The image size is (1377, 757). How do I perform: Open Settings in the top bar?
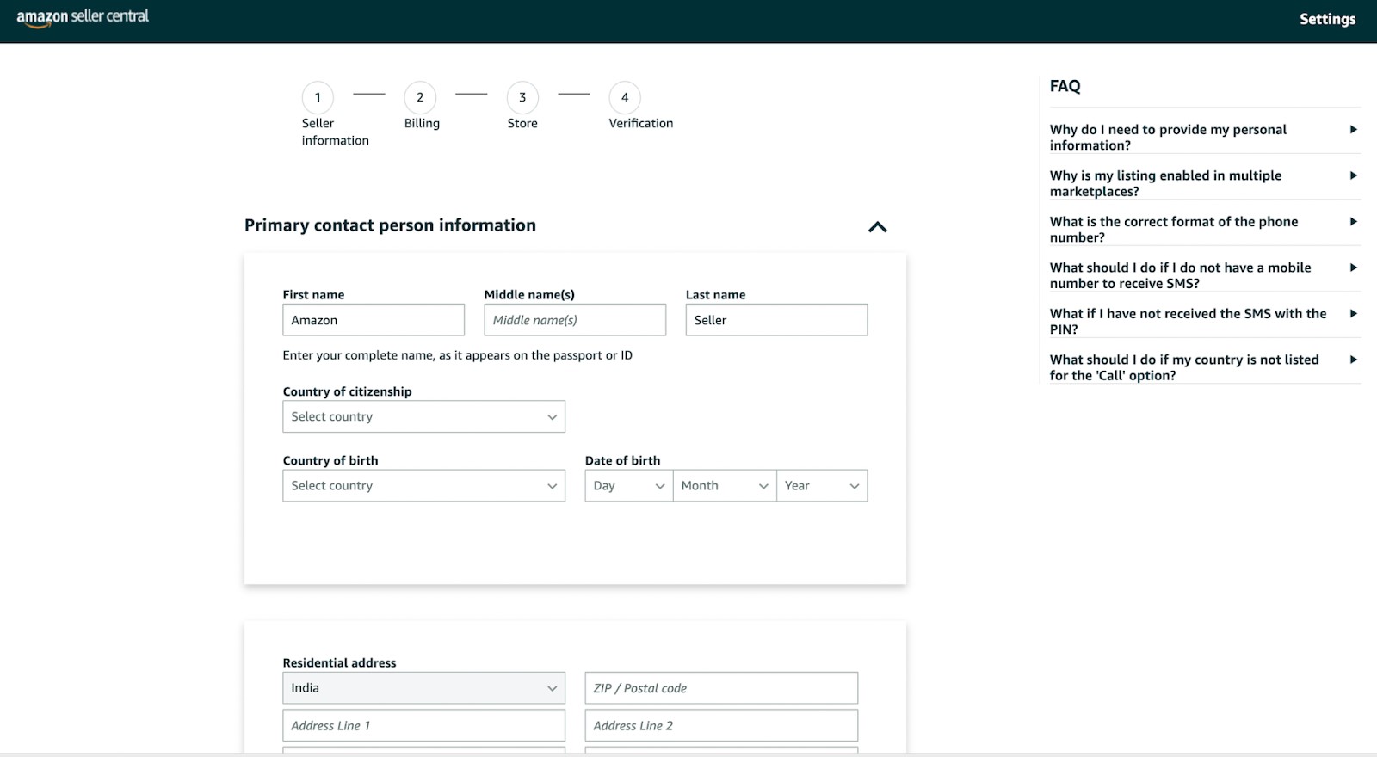coord(1327,19)
